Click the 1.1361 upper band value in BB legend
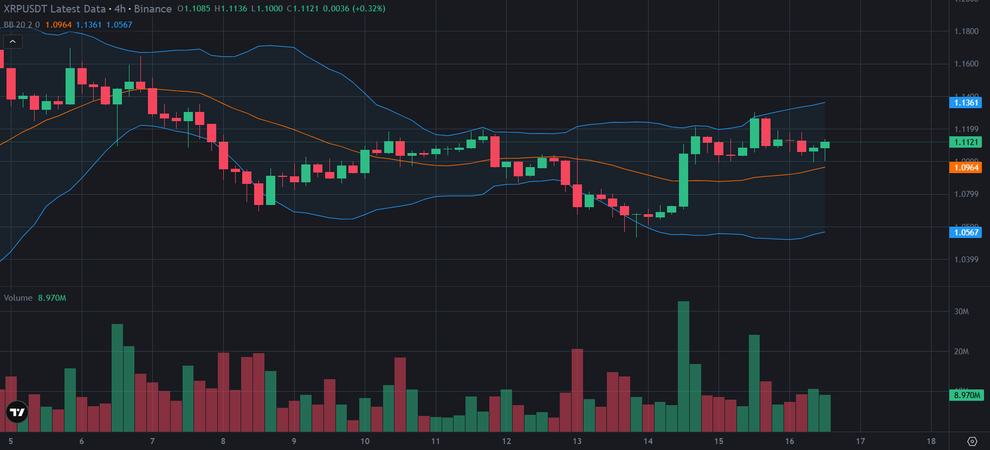This screenshot has height=450, width=990. point(89,25)
